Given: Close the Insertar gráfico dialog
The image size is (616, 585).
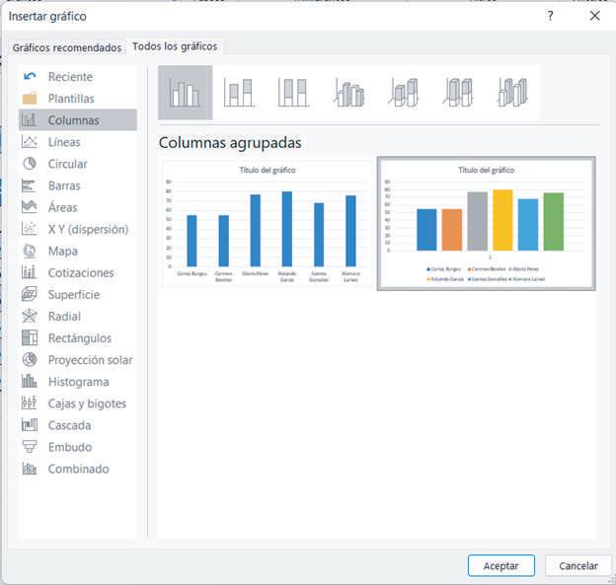Looking at the screenshot, I should (x=595, y=16).
